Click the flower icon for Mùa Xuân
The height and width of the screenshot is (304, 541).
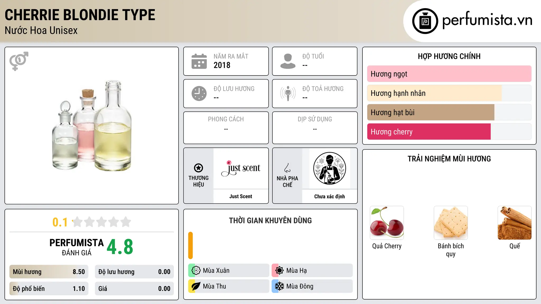pyautogui.click(x=196, y=270)
